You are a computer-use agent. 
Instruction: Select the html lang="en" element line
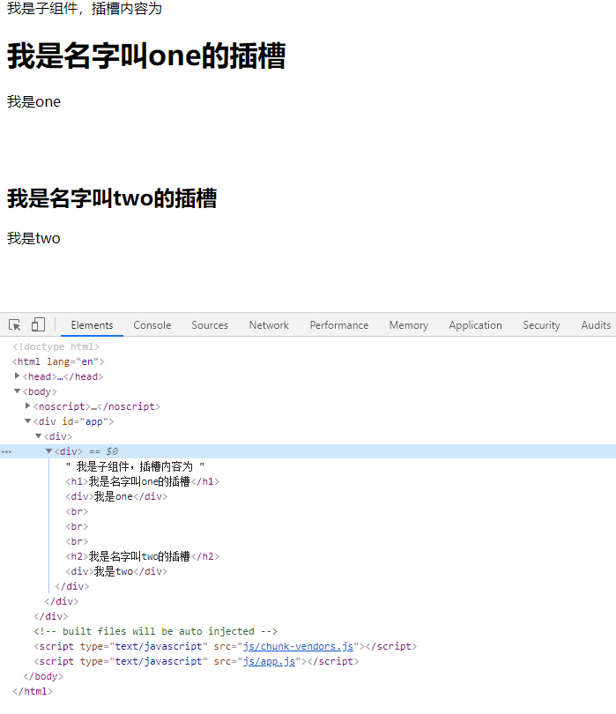click(58, 361)
